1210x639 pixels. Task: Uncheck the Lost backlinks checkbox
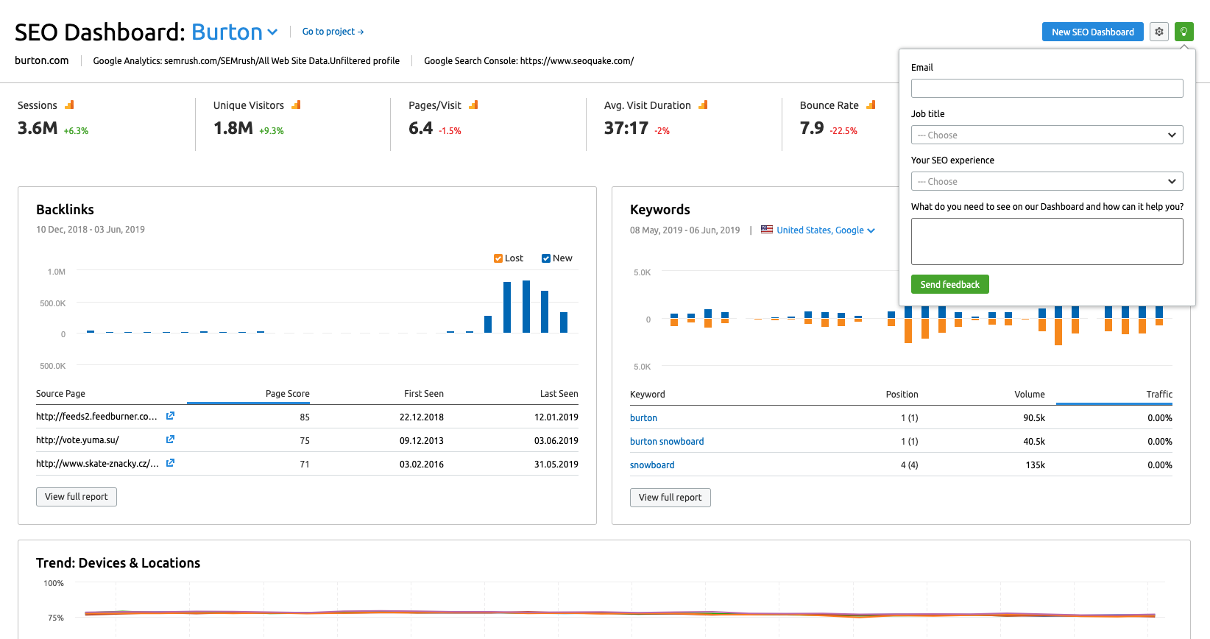pos(498,258)
